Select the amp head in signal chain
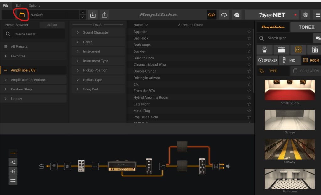Screen dimensions: 321x195 pyautogui.click(x=122, y=166)
